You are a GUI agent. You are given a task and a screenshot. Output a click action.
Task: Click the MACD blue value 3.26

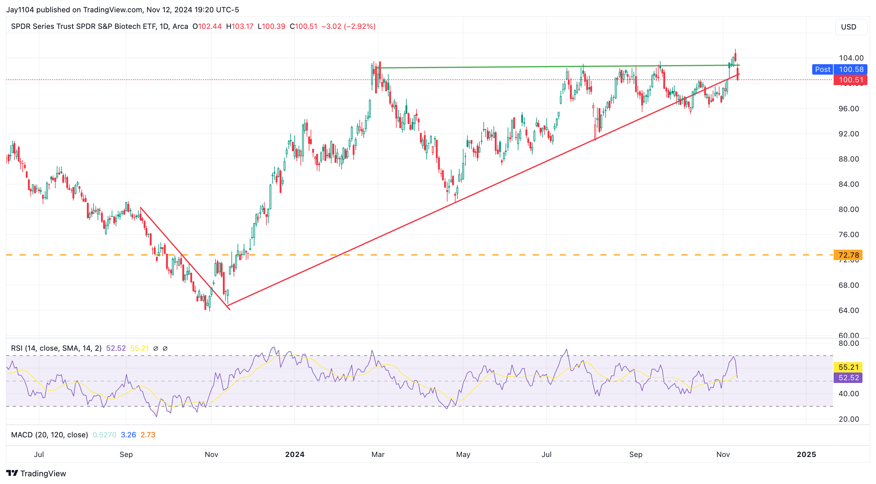click(129, 435)
